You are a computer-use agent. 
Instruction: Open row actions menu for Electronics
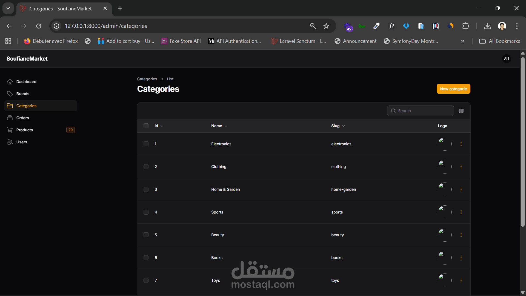click(461, 144)
